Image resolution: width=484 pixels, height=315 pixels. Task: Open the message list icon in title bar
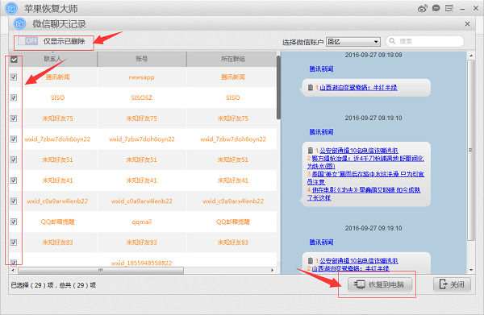click(x=449, y=8)
